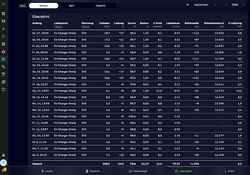250x175 pixels.
Task: Click the September month label
Action: [x=201, y=5]
